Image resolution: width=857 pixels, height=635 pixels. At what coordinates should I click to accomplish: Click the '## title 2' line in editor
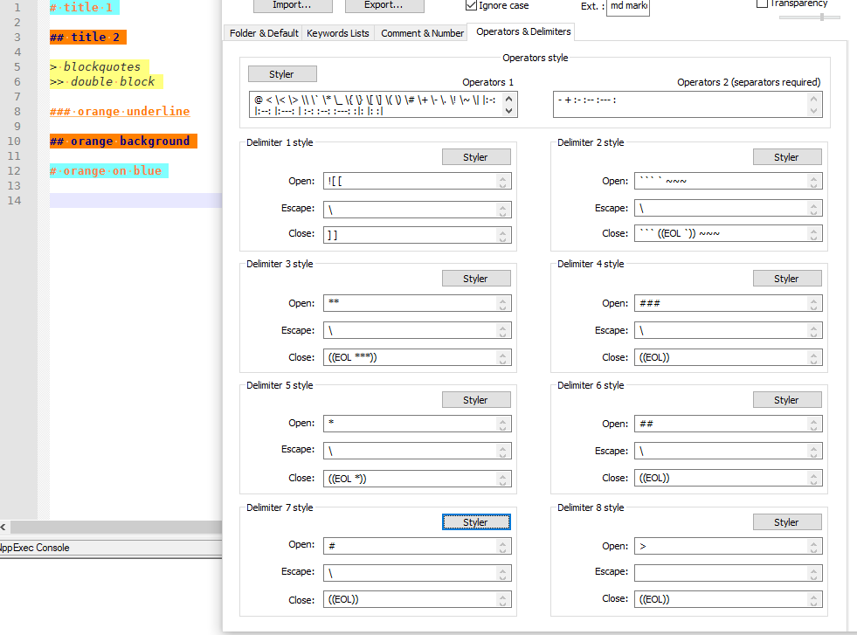(88, 38)
